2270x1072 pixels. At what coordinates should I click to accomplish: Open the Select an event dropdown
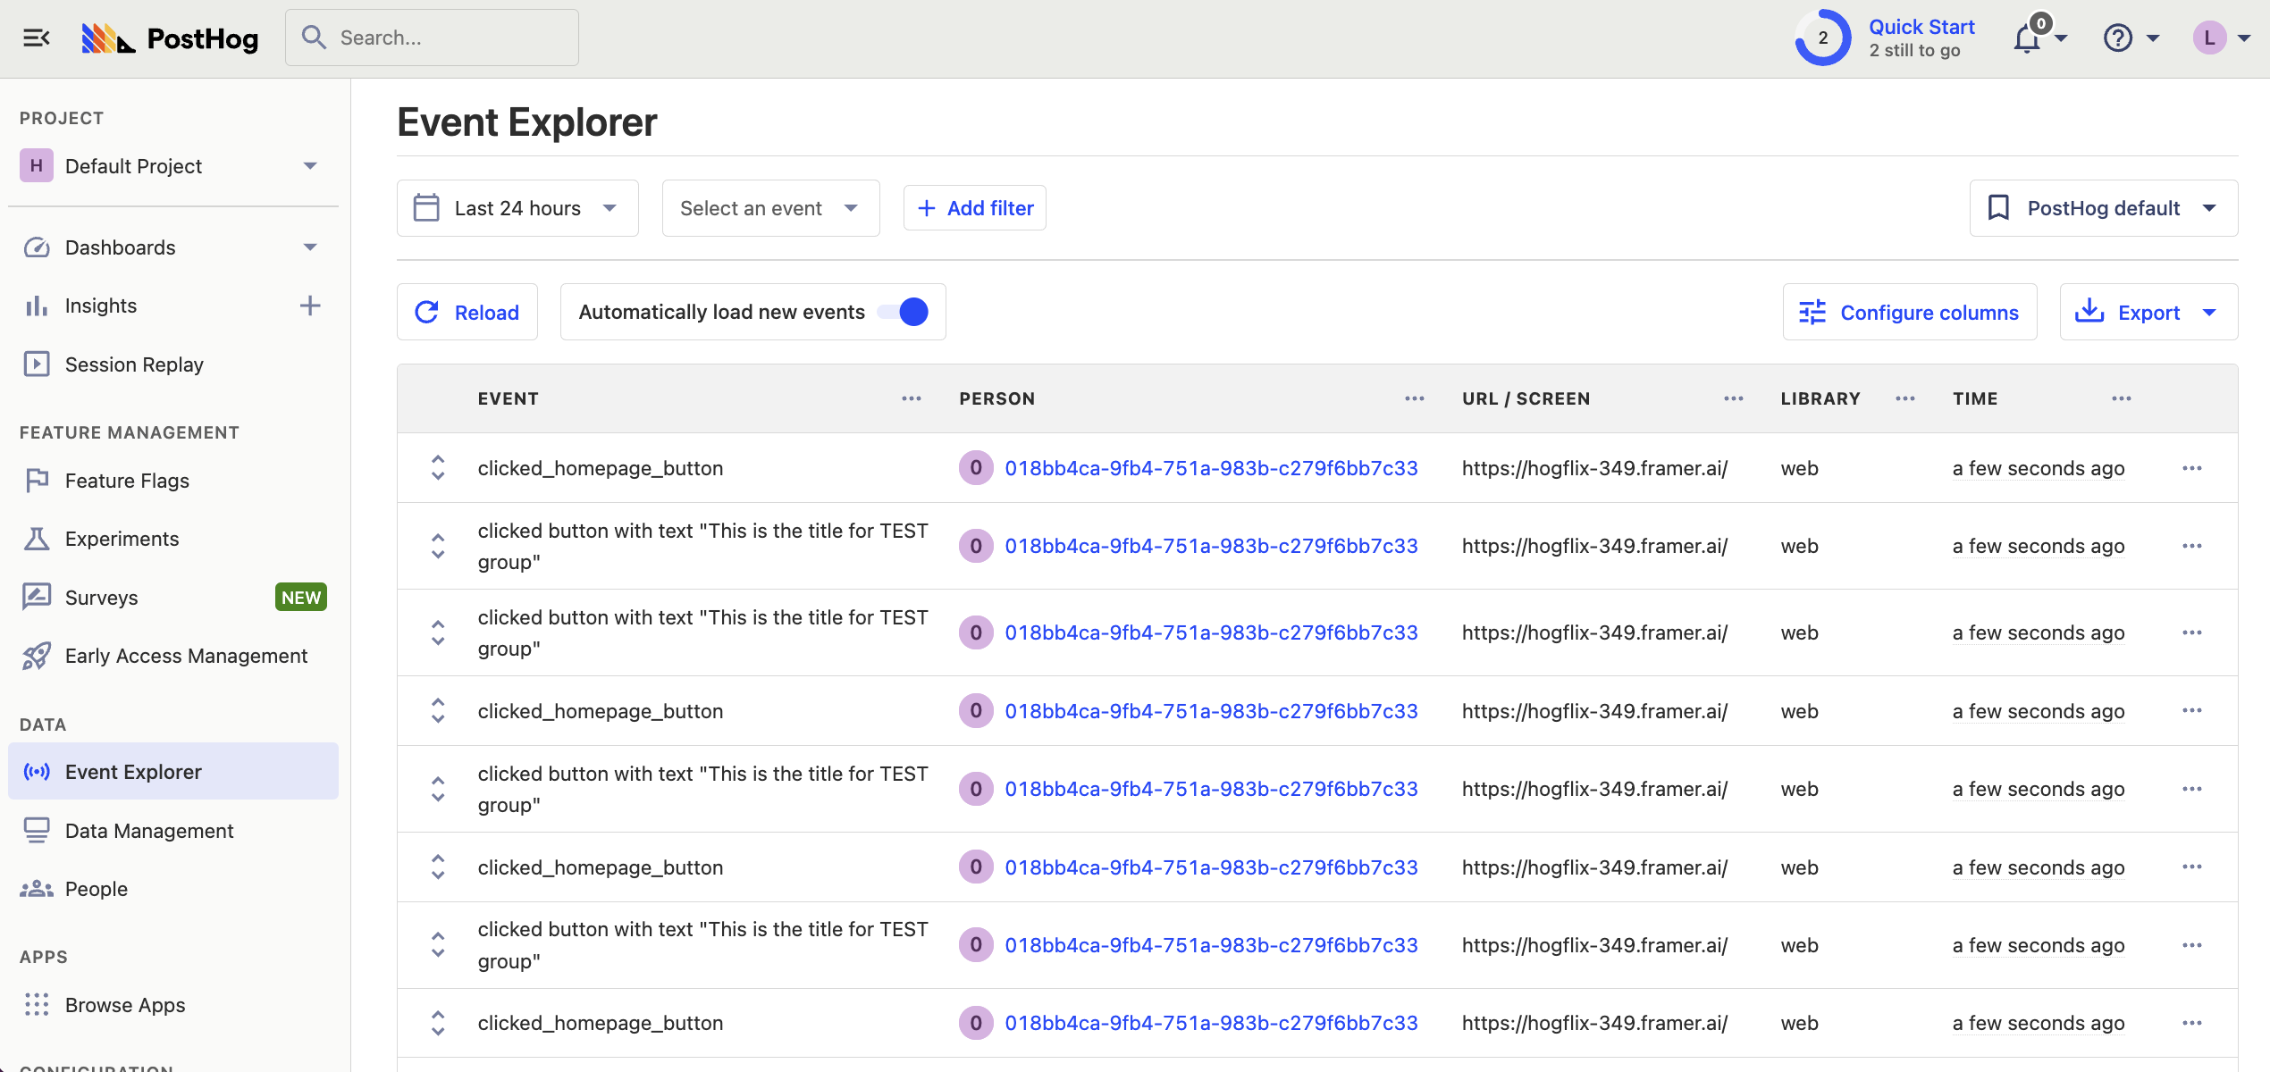[769, 208]
